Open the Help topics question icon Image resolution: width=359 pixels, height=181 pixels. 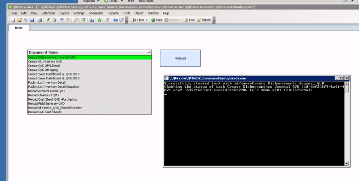click(x=115, y=20)
